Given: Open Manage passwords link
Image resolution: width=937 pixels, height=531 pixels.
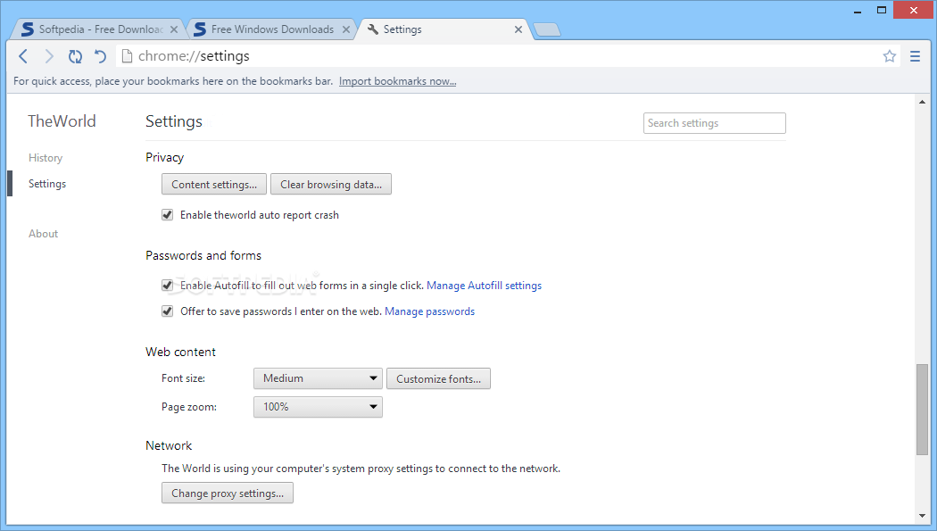Looking at the screenshot, I should tap(429, 311).
